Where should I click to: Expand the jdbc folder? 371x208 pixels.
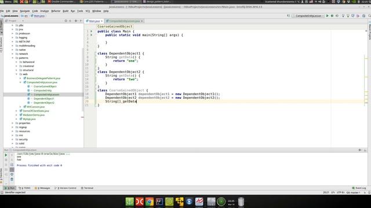13,25
